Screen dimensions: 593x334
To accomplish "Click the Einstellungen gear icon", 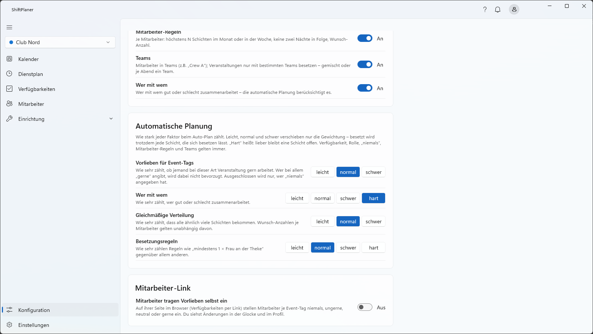I will [x=10, y=325].
